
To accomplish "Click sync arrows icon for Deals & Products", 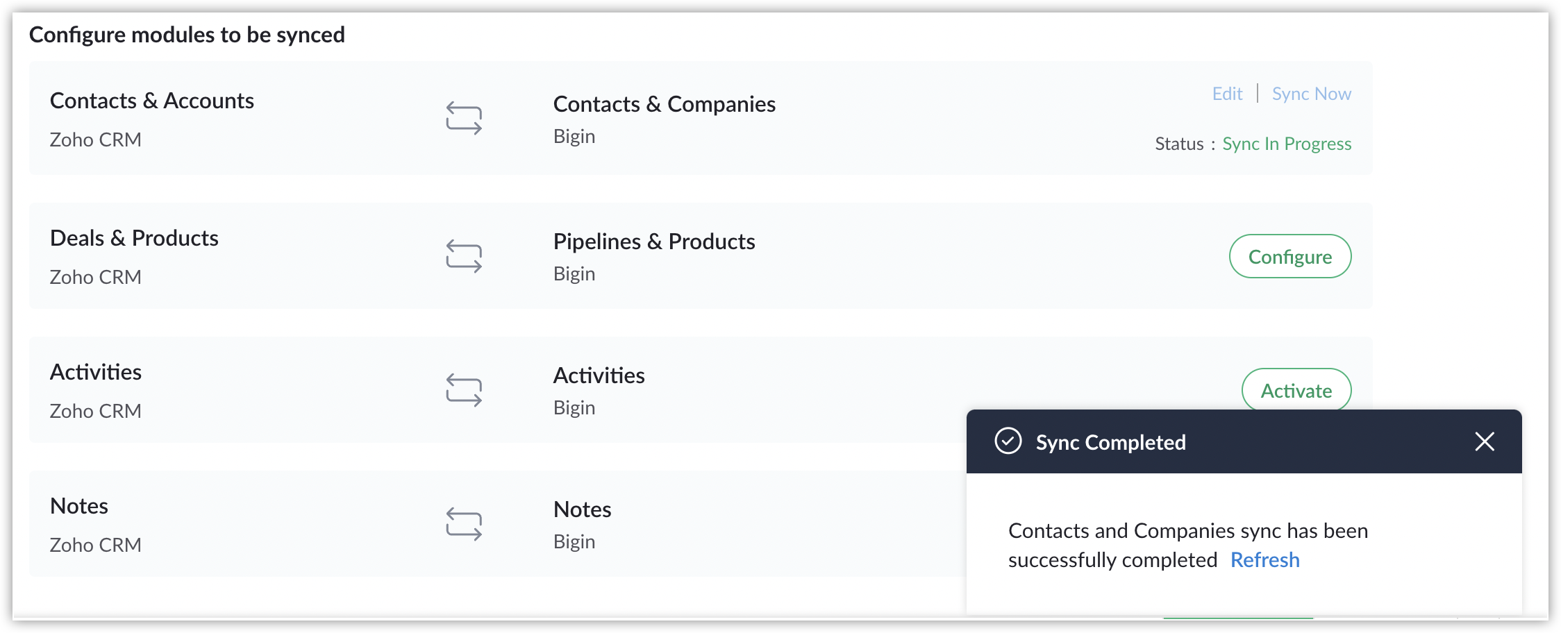I will 464,256.
